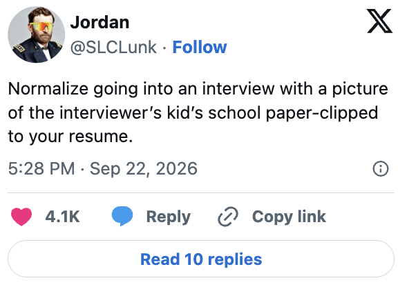
Task: Open Jordan's profile picture
Action: pyautogui.click(x=37, y=34)
